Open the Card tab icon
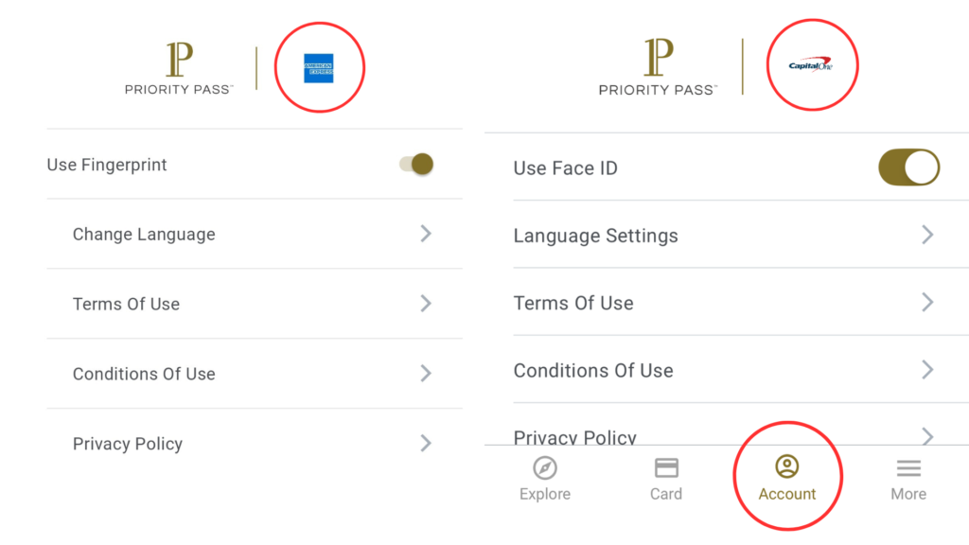This screenshot has height=545, width=969. tap(666, 466)
